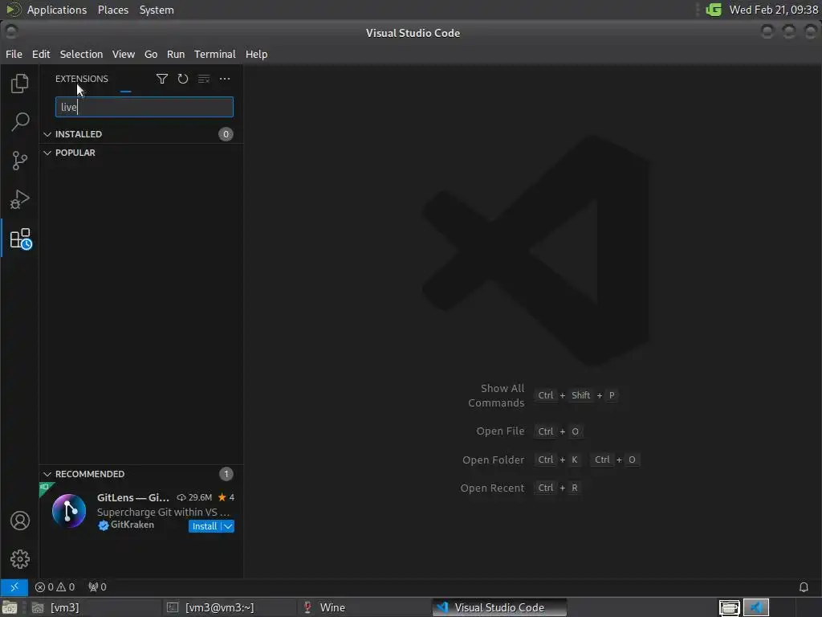This screenshot has width=822, height=617.
Task: Click the GitLens extension icon
Action: (69, 511)
